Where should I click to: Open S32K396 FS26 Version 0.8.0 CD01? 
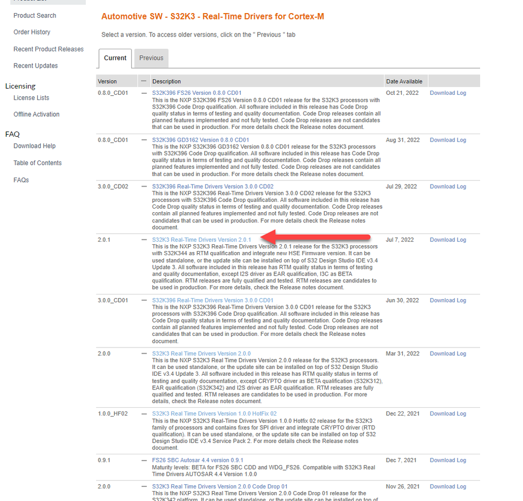pos(196,93)
